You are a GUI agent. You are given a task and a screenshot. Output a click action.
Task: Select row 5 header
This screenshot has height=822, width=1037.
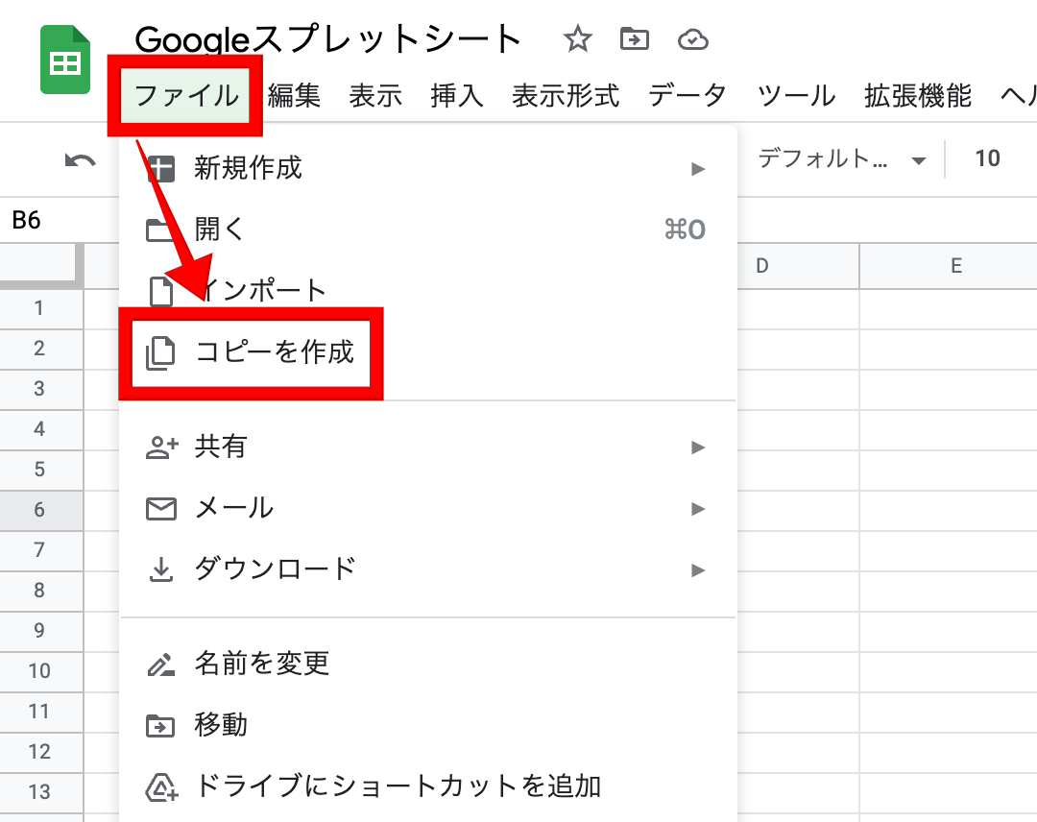pyautogui.click(x=41, y=470)
